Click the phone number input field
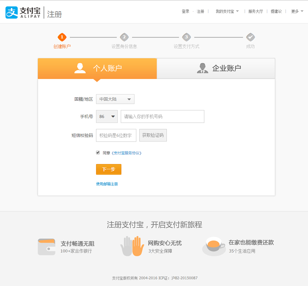This screenshot has height=286, width=308. (162, 116)
